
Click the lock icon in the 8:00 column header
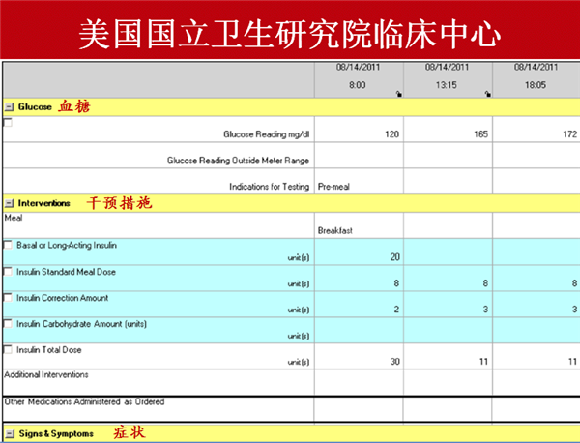click(398, 94)
